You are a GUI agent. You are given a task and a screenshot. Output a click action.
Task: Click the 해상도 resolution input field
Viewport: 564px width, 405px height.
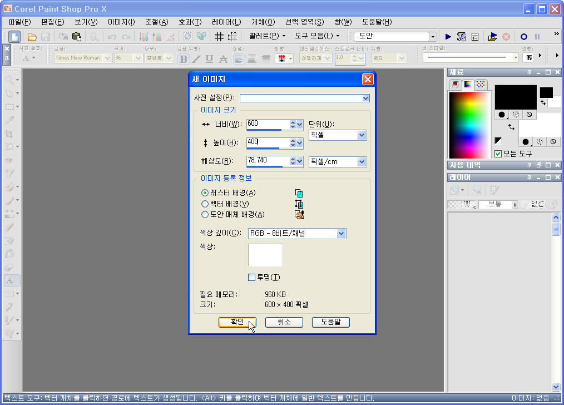tap(268, 161)
